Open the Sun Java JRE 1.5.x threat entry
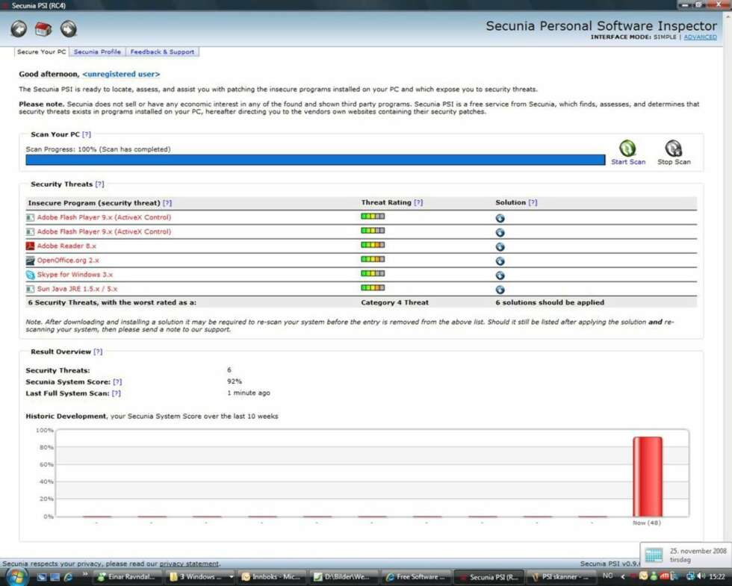732x586 pixels. [77, 289]
